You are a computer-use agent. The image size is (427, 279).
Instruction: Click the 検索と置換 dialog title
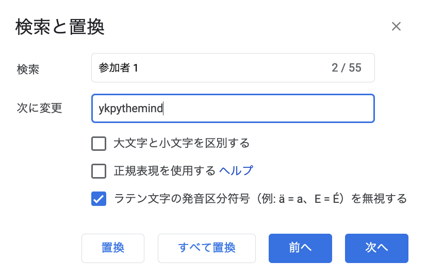(x=60, y=27)
